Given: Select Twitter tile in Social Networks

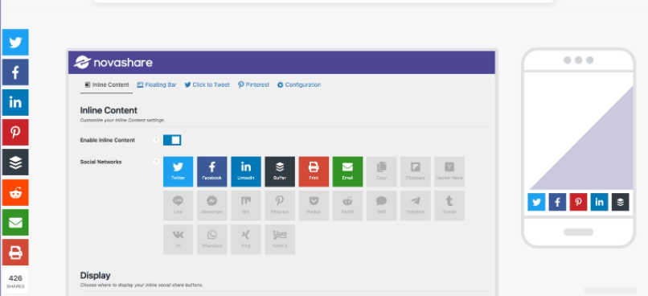Looking at the screenshot, I should [x=178, y=171].
